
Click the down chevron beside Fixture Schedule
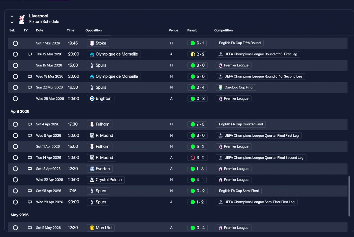[x=12, y=22]
